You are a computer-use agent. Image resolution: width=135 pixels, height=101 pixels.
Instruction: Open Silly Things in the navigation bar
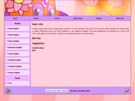[x=78, y=18]
